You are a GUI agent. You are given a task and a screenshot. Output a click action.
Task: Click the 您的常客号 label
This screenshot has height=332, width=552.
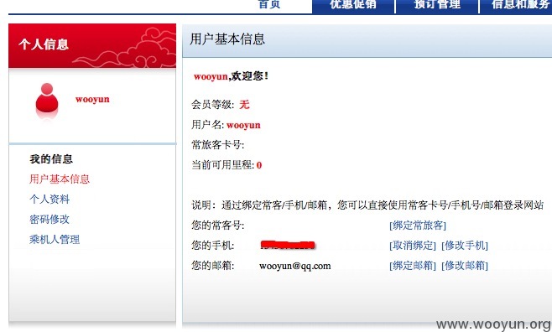point(218,225)
